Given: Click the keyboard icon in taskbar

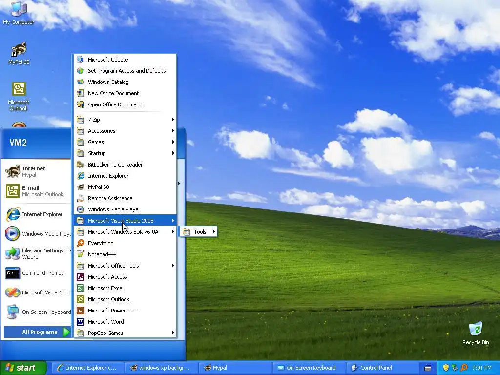Looking at the screenshot, I should point(428,368).
